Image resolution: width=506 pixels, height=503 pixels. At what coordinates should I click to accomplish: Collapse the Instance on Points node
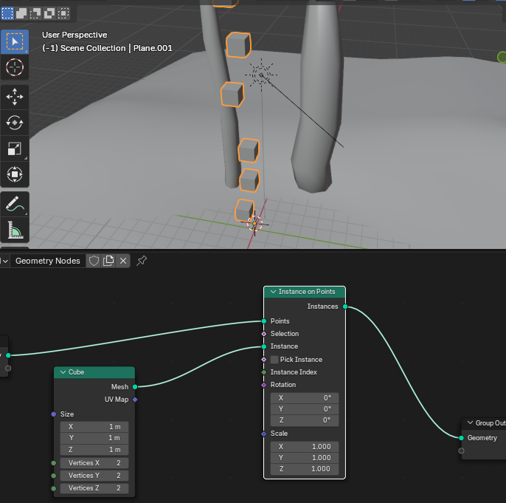point(273,292)
